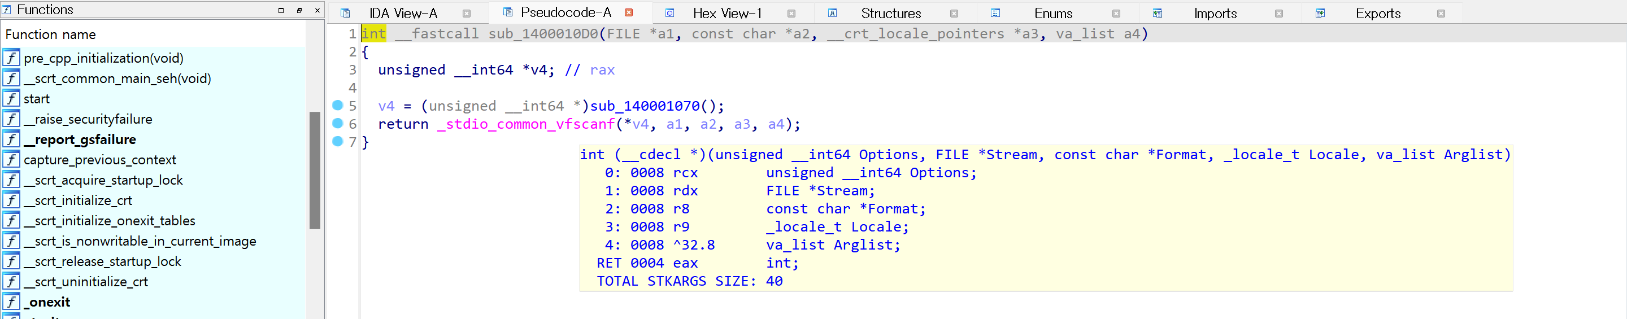Viewport: 1627px width, 319px height.
Task: Close the Structures tab
Action: [954, 13]
